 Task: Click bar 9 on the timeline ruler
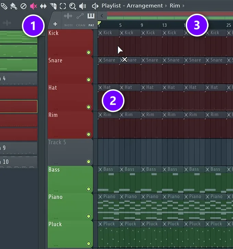click(x=142, y=25)
